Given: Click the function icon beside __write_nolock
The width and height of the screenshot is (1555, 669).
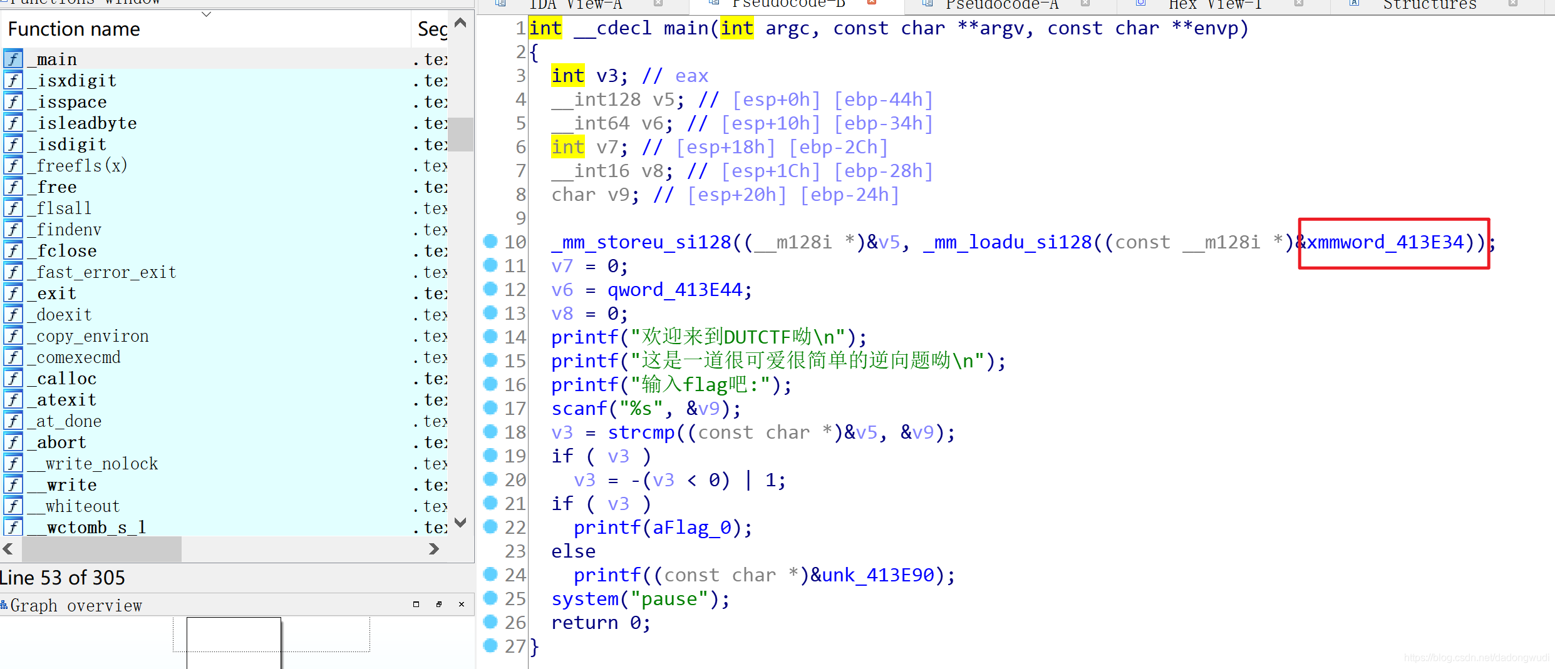Looking at the screenshot, I should [x=13, y=463].
